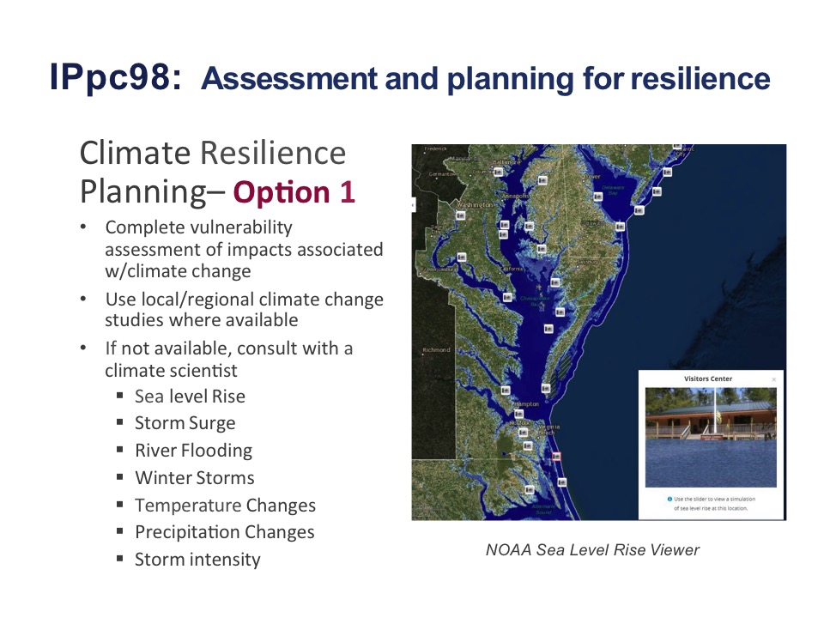
Task: Select the Sea level Rise bullet item
Action: [x=190, y=397]
